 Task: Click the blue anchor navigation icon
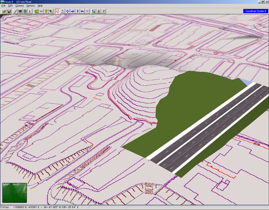tap(62, 11)
